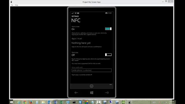Viewport: 185px width, 104px height.
Task: Open TeamViewer from the taskbar
Action: (x=80, y=102)
